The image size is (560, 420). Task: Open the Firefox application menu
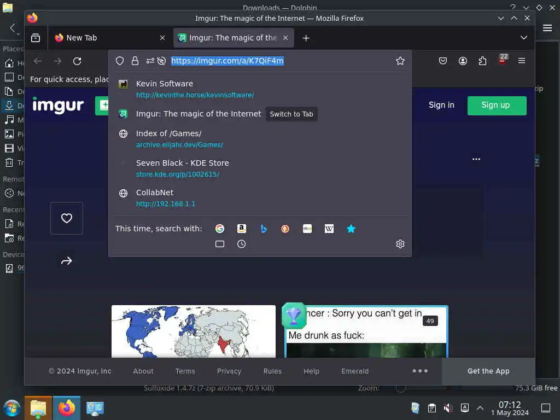coord(521,61)
